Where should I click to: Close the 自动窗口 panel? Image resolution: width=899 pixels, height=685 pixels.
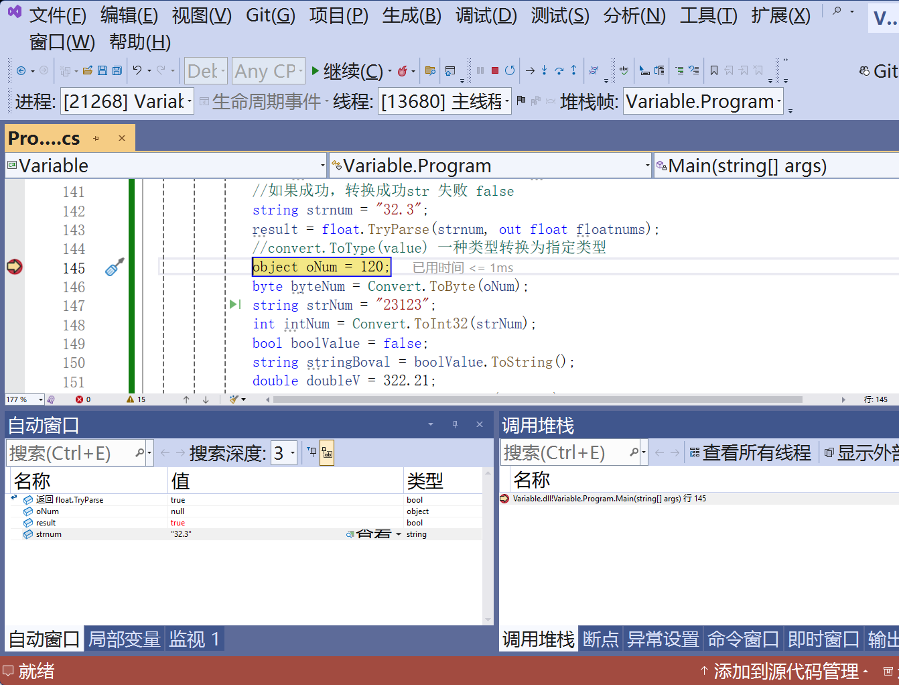pos(480,424)
